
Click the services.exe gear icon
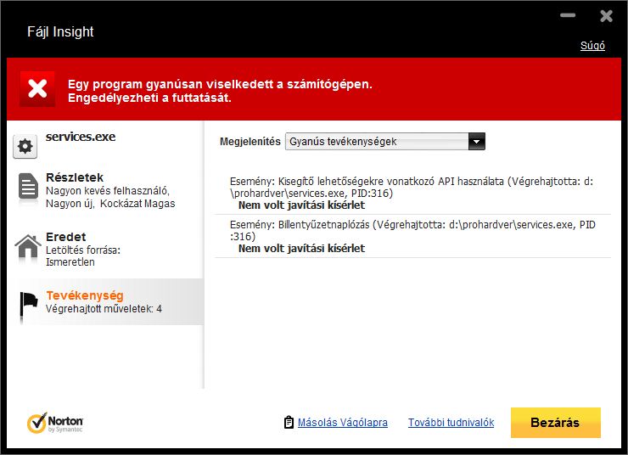tap(25, 147)
